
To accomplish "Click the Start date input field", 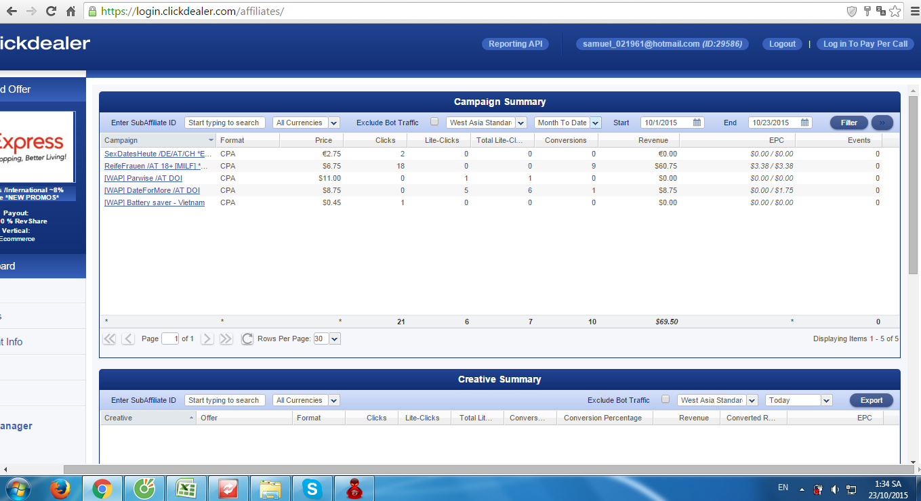I will click(x=672, y=123).
